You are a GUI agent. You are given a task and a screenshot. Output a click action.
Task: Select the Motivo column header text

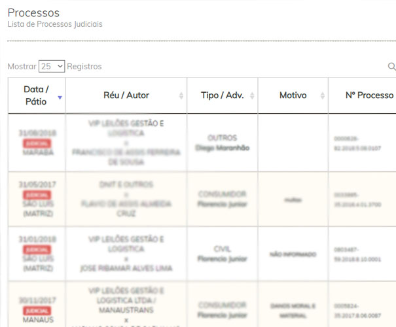(293, 95)
